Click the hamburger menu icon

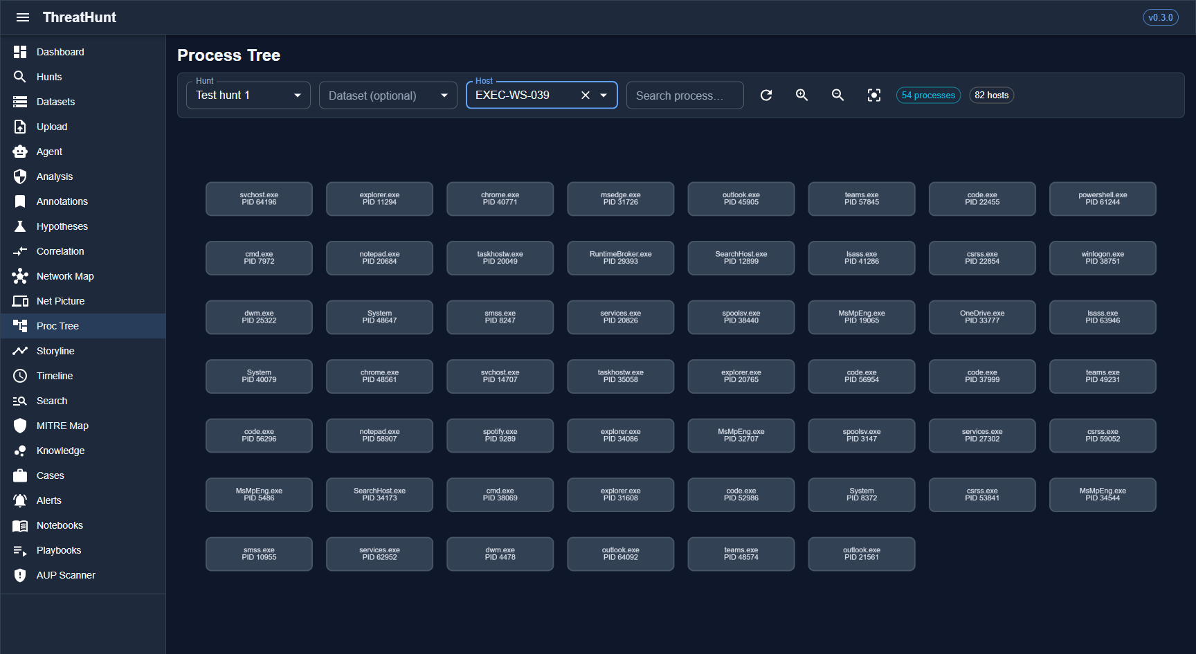tap(23, 17)
